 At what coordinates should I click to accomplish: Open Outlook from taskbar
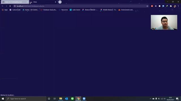click(x=66, y=98)
